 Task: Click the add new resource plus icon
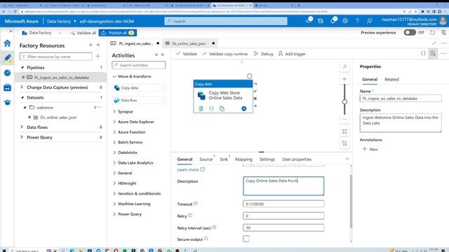pos(98,56)
